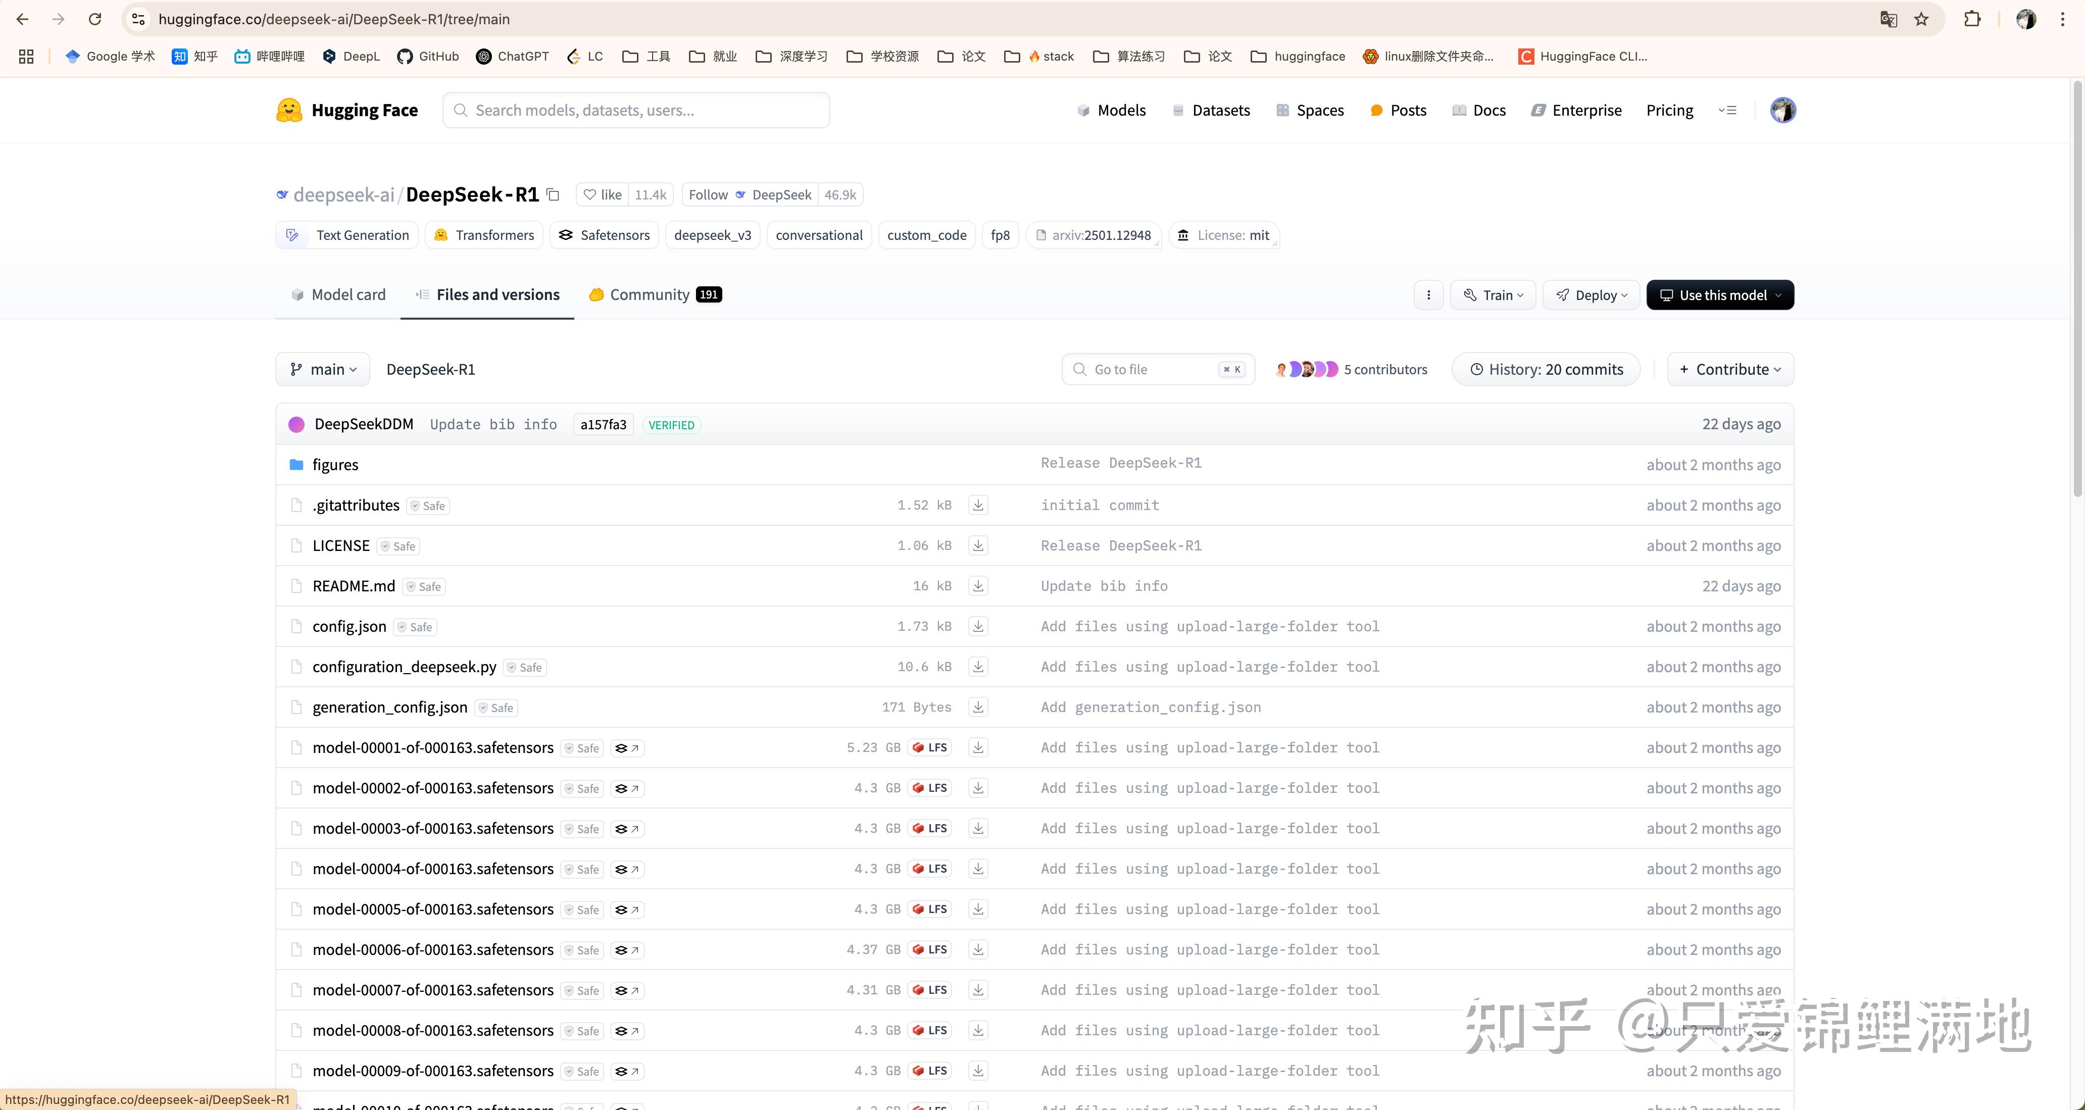Copy the DeepSeek-R1 model name
This screenshot has width=2085, height=1110.
click(x=553, y=195)
